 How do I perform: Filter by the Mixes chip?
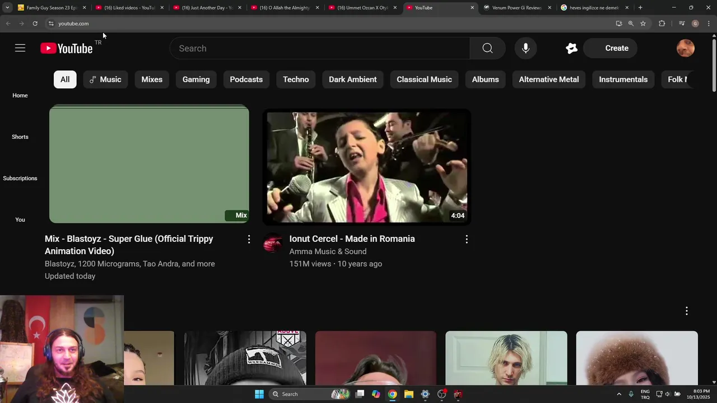pyautogui.click(x=152, y=79)
